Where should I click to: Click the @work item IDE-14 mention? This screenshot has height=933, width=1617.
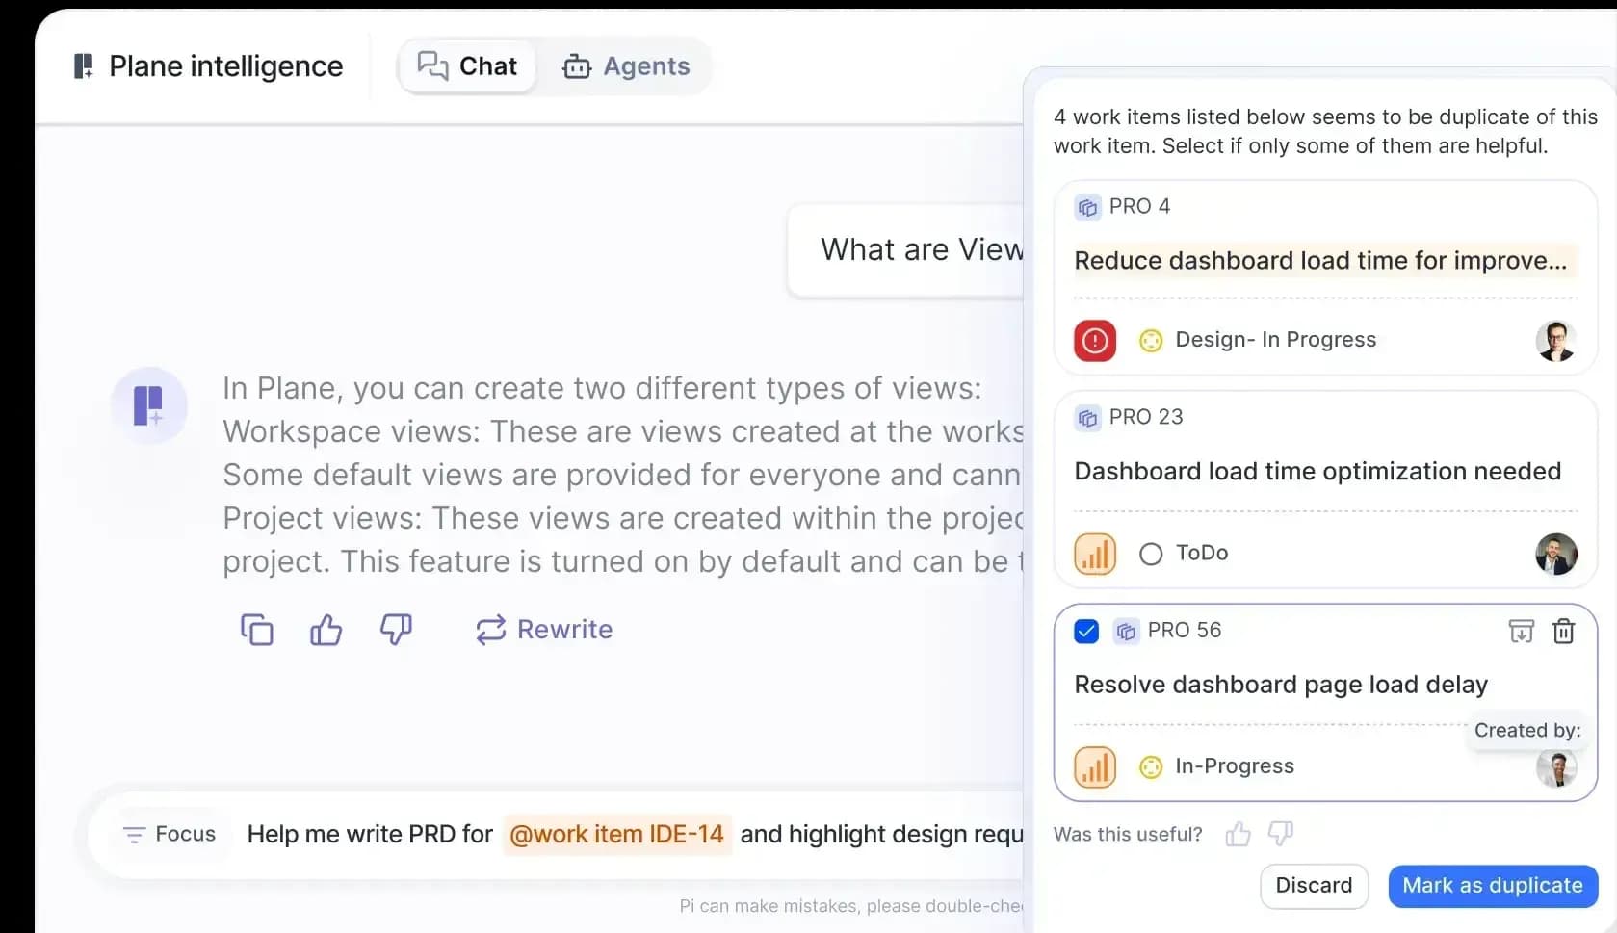[x=616, y=834]
